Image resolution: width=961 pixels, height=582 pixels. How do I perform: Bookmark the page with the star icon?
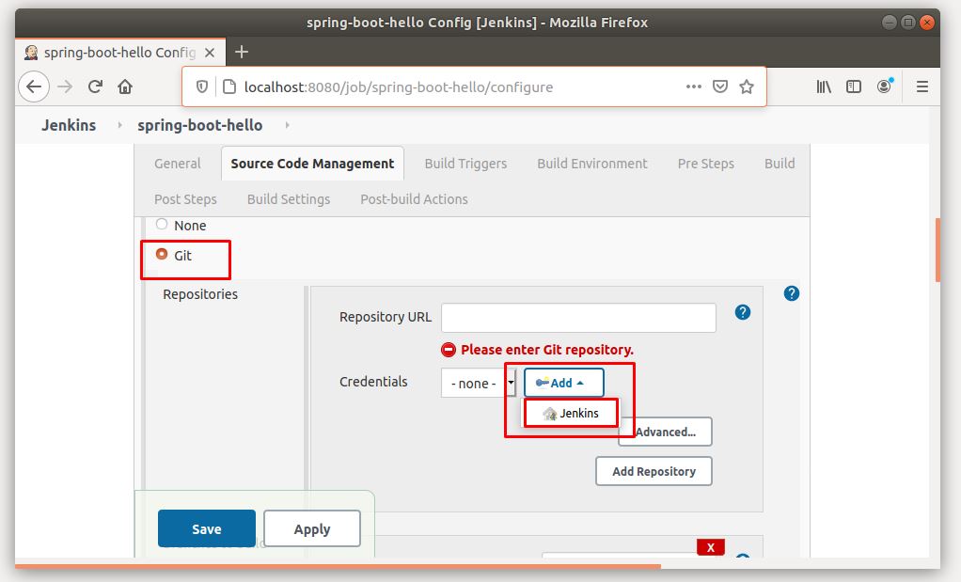[746, 86]
